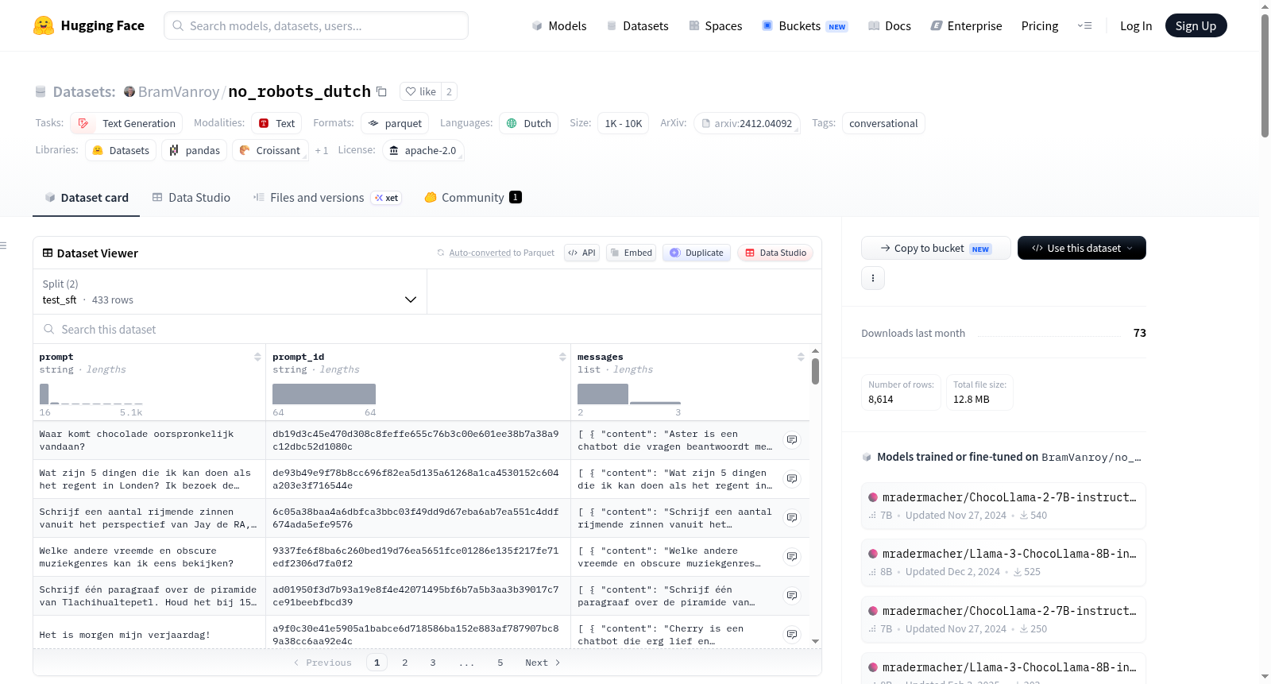Open Spaces in the top navigation

pyautogui.click(x=715, y=26)
